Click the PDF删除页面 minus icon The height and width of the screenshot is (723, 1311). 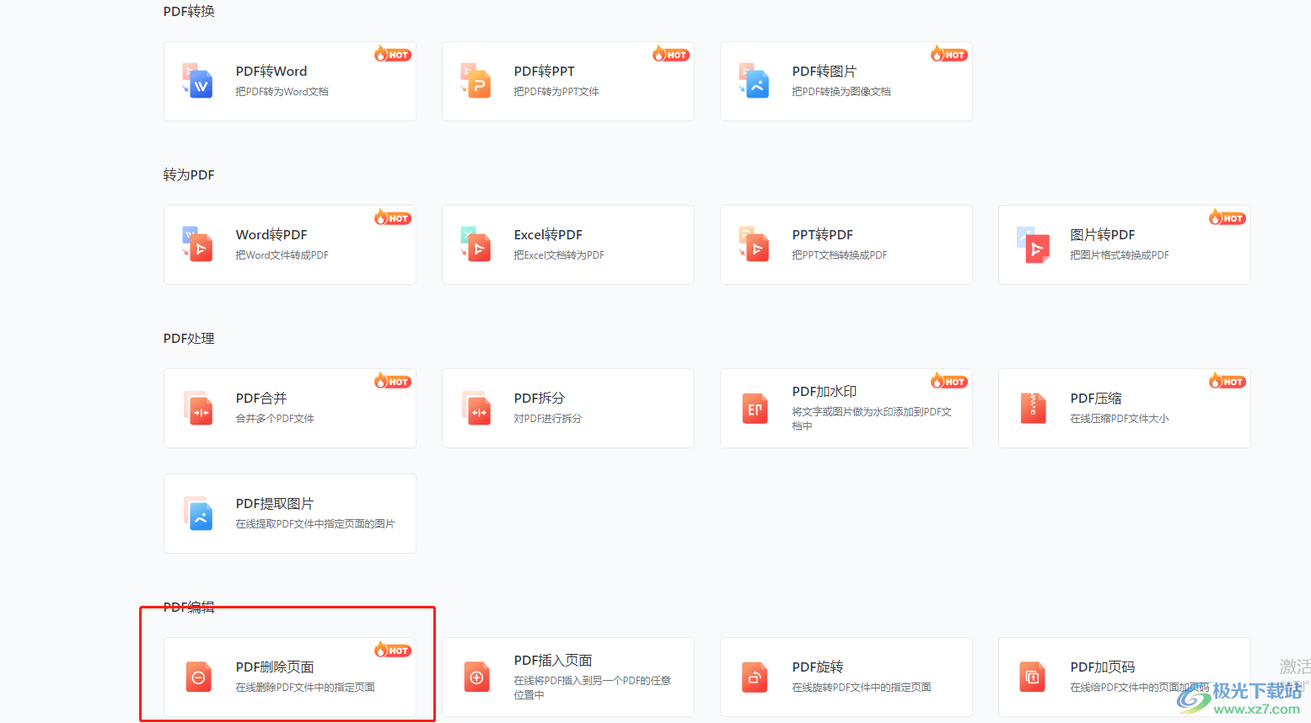[198, 677]
